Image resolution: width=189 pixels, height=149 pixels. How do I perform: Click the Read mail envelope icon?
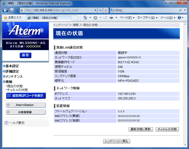click(x=105, y=18)
